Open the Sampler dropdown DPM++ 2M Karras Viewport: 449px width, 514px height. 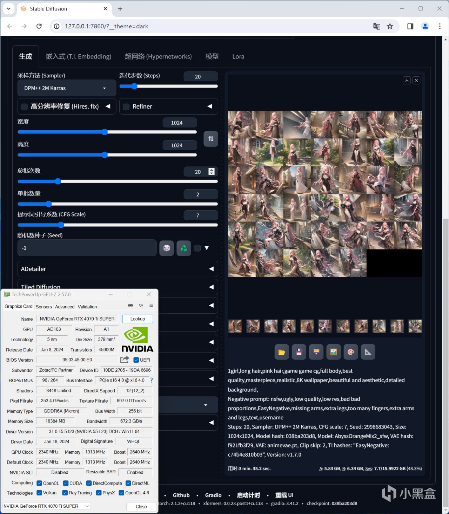coord(67,88)
